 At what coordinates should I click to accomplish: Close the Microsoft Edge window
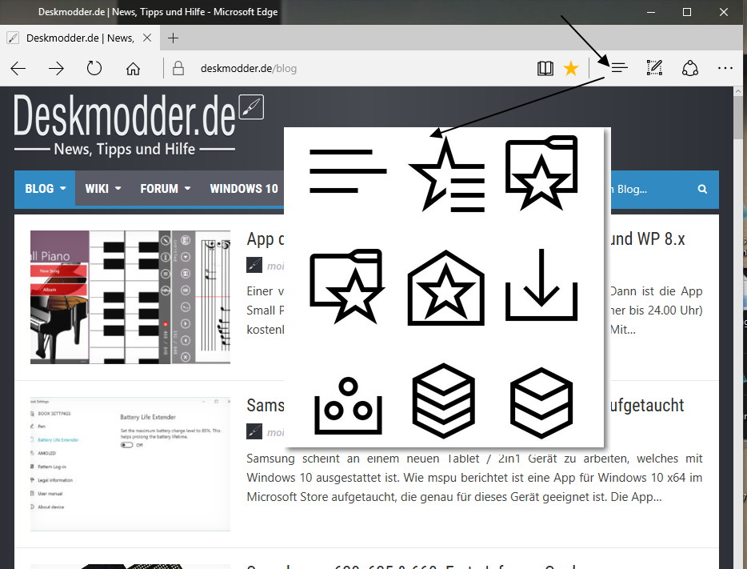pos(724,12)
